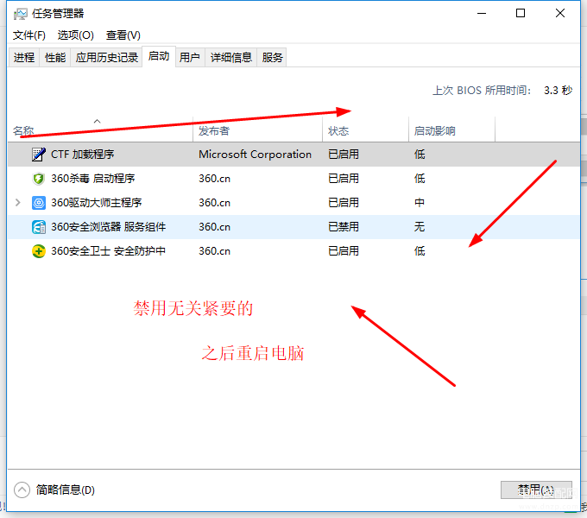Viewport: 587px width, 518px height.
Task: Click Microsoft Corporation publisher cell
Action: tap(255, 155)
